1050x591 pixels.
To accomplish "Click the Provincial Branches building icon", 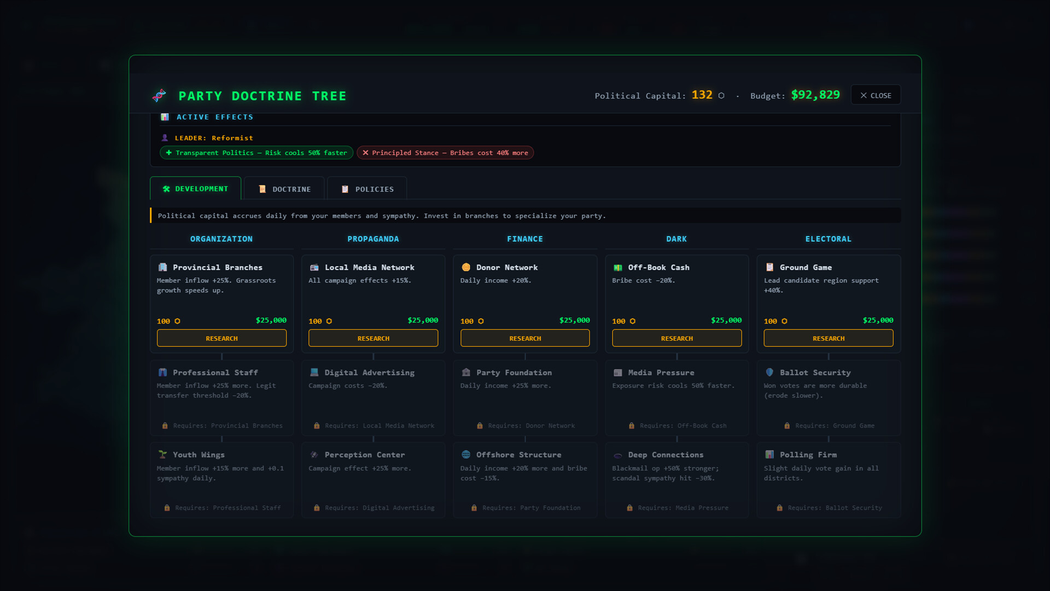I will point(162,268).
